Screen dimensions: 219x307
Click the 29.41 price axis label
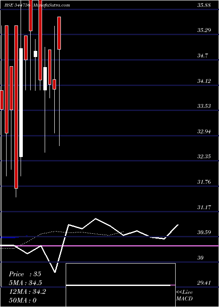coord(204,283)
